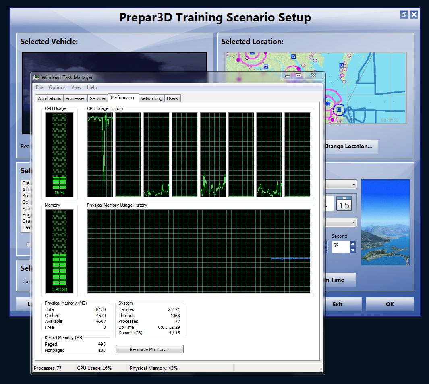Viewport: 429px width, 384px height.
Task: Select the Performance tab
Action: click(x=123, y=98)
